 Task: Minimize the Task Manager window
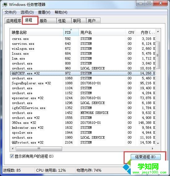(140, 3)
